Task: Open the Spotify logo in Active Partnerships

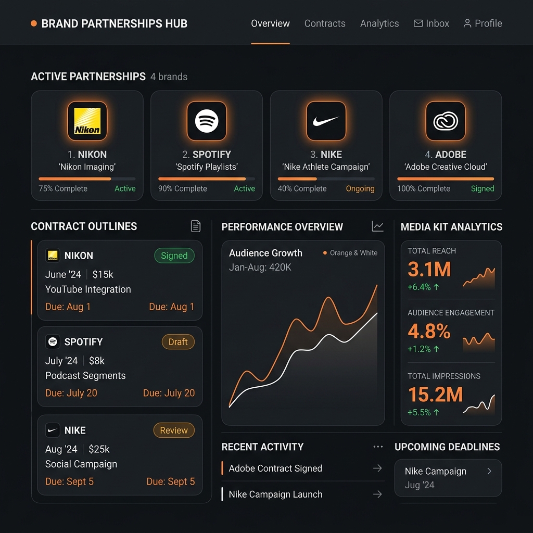Action: pos(207,121)
